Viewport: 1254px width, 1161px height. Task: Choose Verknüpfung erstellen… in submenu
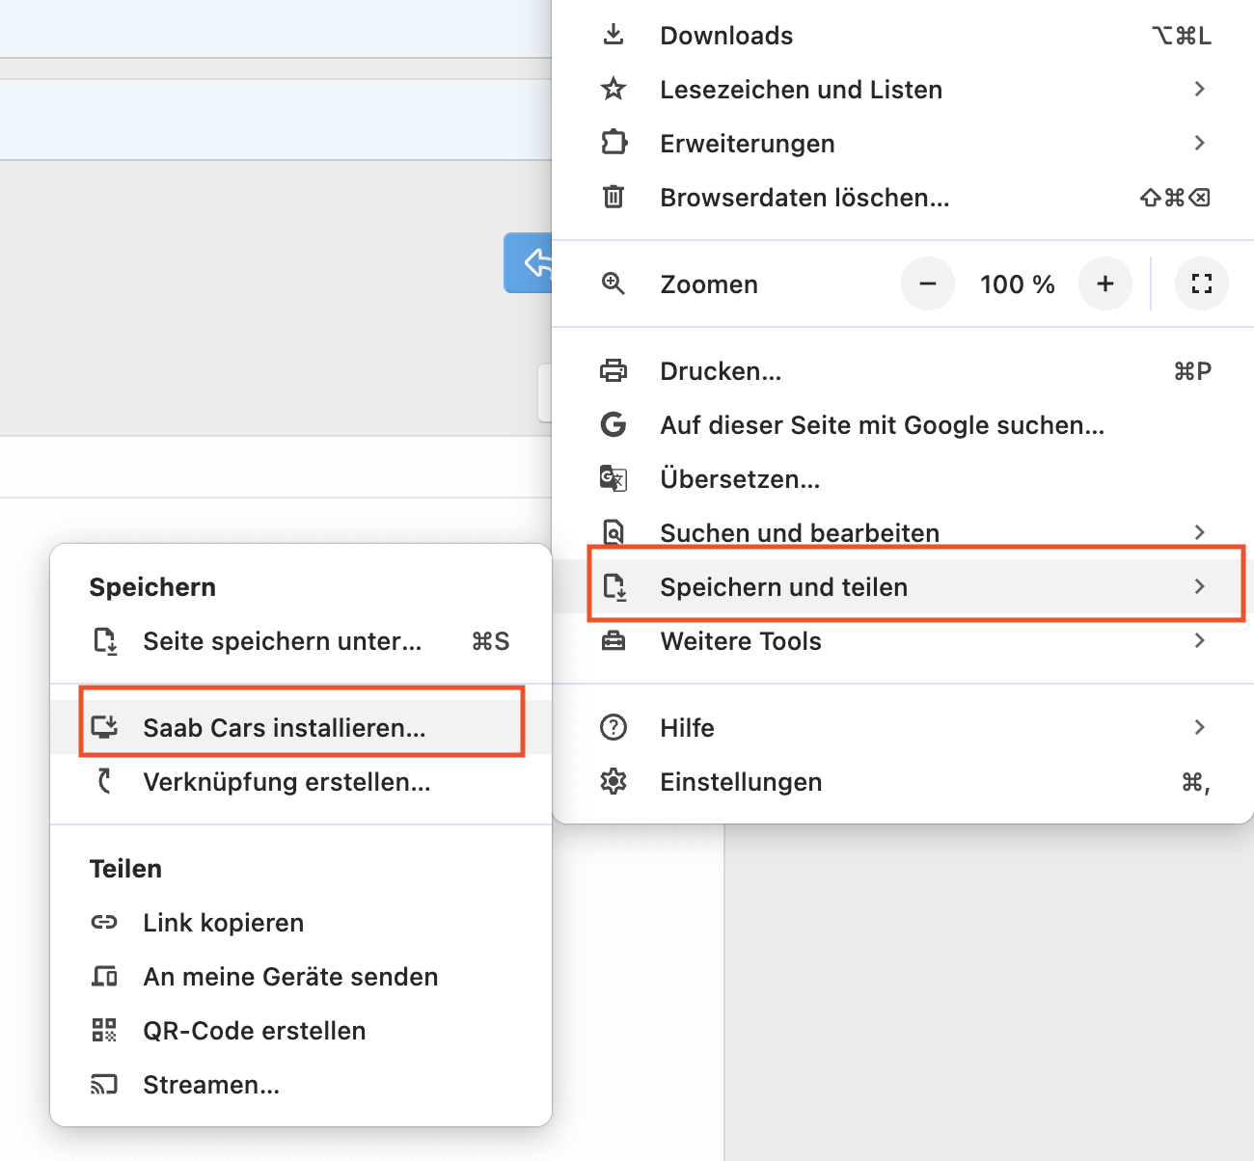point(301,781)
